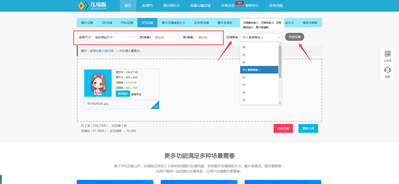
Task: Open 帮助中心 in the top navigation
Action: (x=252, y=5)
